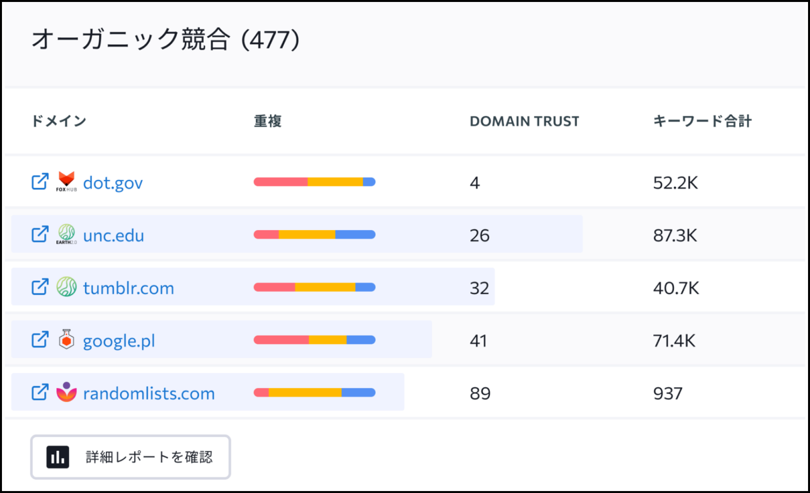Click the bar chart icon in report button

tap(57, 457)
